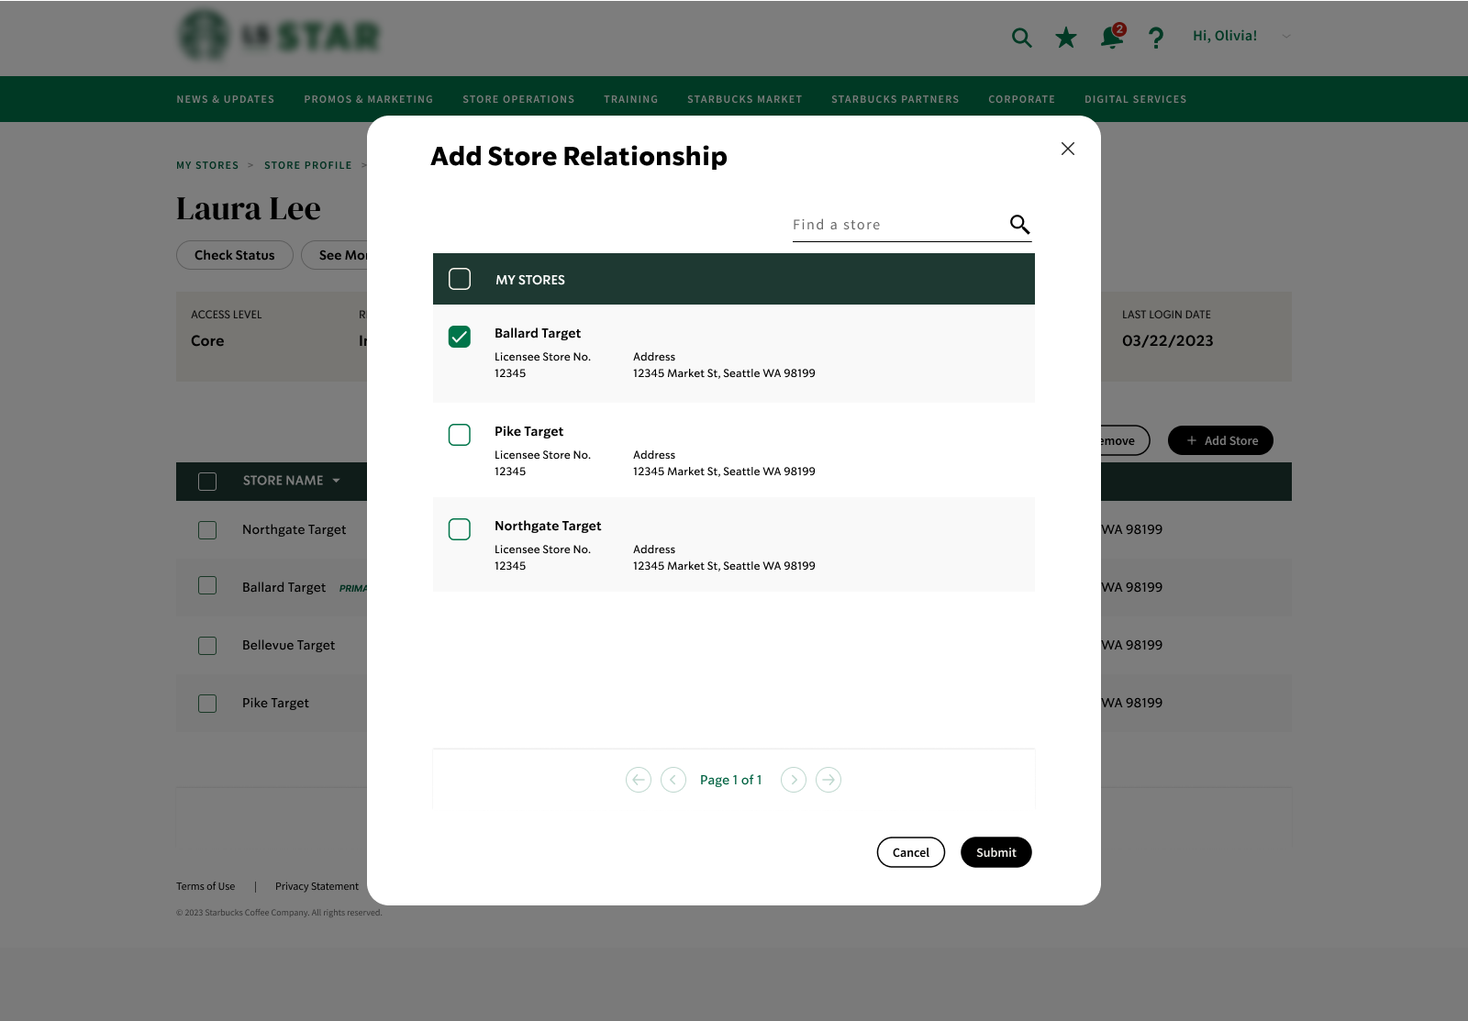Image resolution: width=1468 pixels, height=1021 pixels.
Task: Click the Core access level value
Action: [x=207, y=340]
